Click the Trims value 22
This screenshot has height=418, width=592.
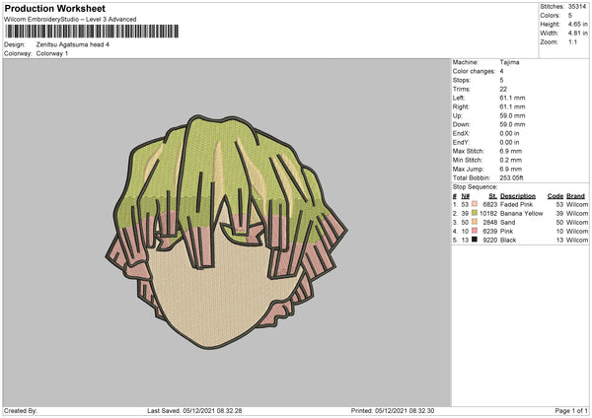503,89
